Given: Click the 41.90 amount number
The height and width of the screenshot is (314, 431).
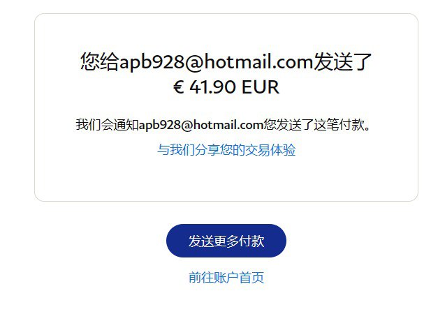Looking at the screenshot, I should tap(212, 87).
